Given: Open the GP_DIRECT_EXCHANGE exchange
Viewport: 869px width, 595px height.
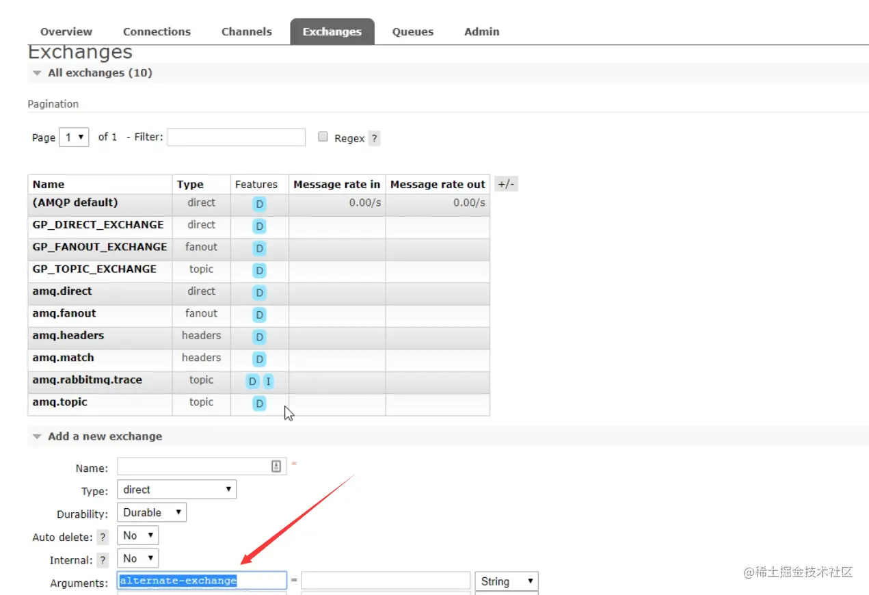Looking at the screenshot, I should [98, 224].
